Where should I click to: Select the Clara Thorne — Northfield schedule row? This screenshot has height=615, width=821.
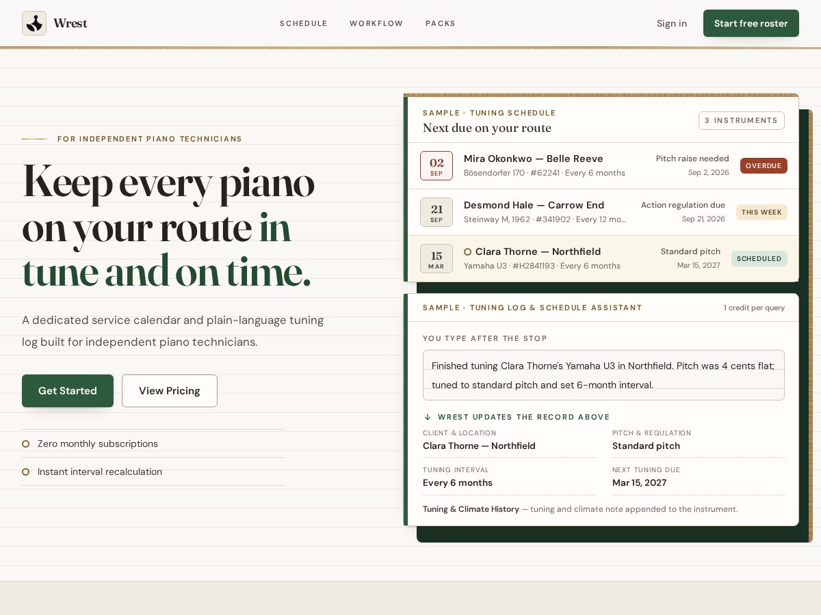(603, 259)
